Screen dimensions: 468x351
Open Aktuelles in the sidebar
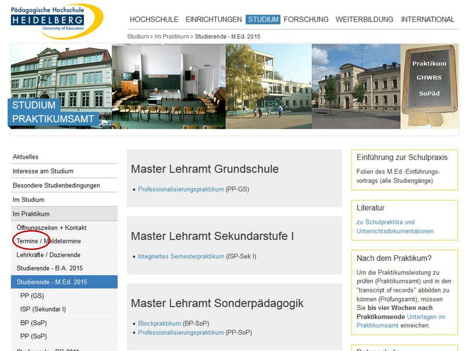pos(64,157)
